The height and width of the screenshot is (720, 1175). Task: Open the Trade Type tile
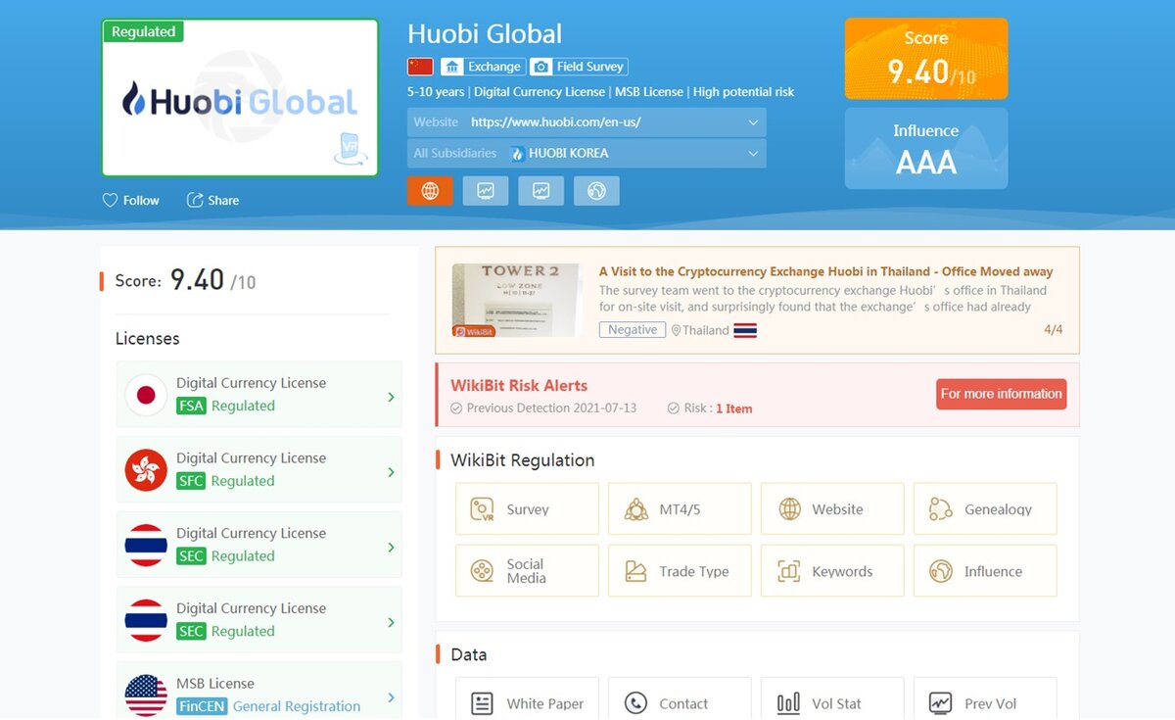coord(680,571)
